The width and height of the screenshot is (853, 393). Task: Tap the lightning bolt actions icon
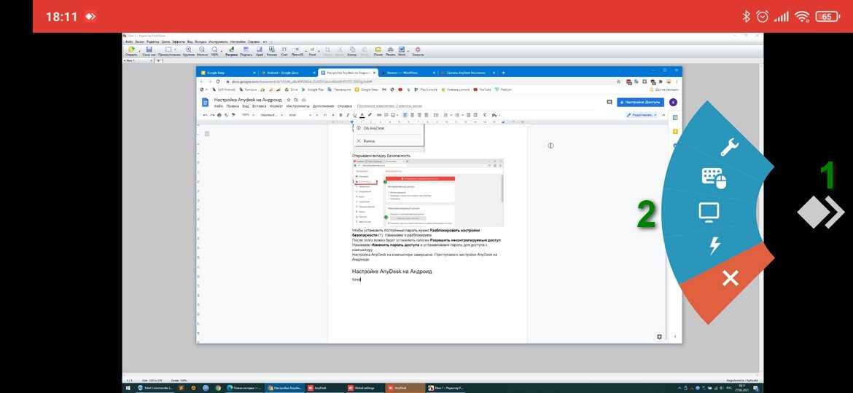pos(714,245)
